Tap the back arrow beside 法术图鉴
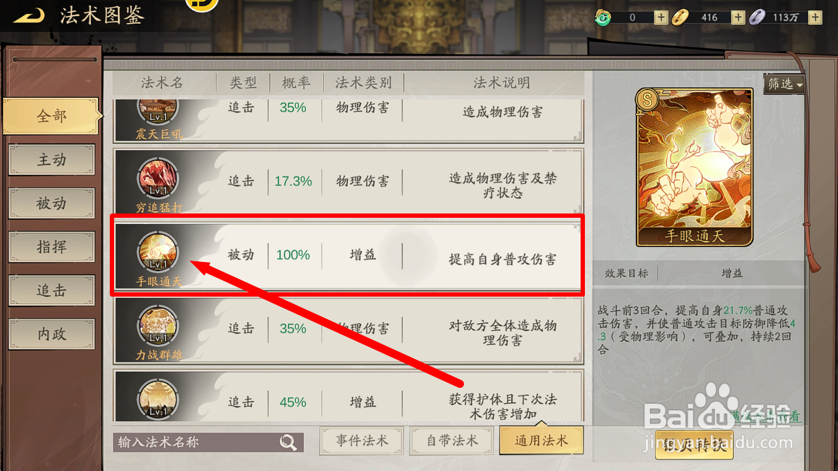Screen dimensions: 838x471 coord(29,16)
